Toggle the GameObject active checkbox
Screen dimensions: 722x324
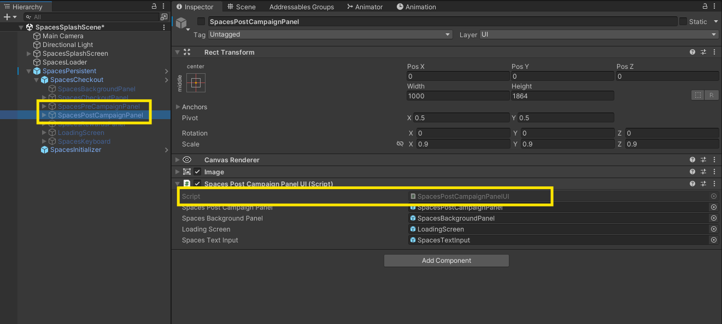click(201, 22)
